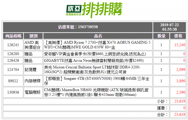Select barcode 89022
188x120 pixels.
click(13, 81)
